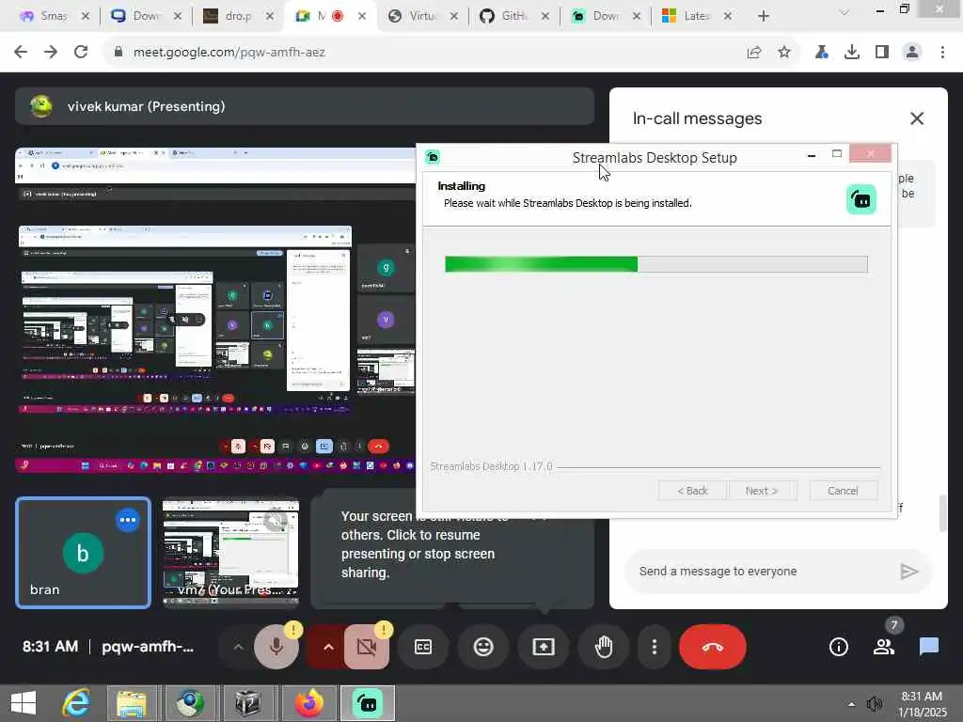Open taskbar clock showing 8:31 AM
The image size is (963, 722).
pyautogui.click(x=922, y=704)
